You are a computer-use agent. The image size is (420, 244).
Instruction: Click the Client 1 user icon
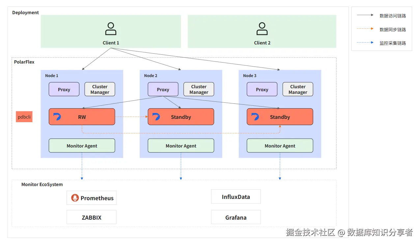pyautogui.click(x=111, y=28)
